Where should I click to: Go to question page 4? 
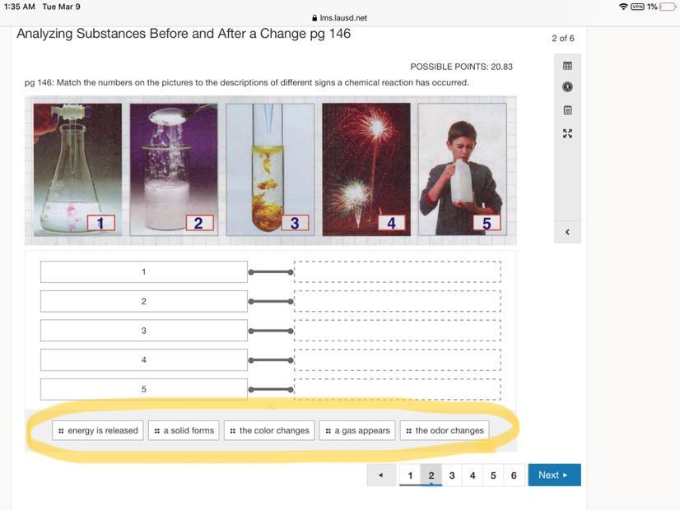(473, 475)
